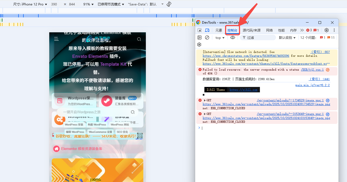
Task: Open the 性能 tab
Action: [x=281, y=30]
